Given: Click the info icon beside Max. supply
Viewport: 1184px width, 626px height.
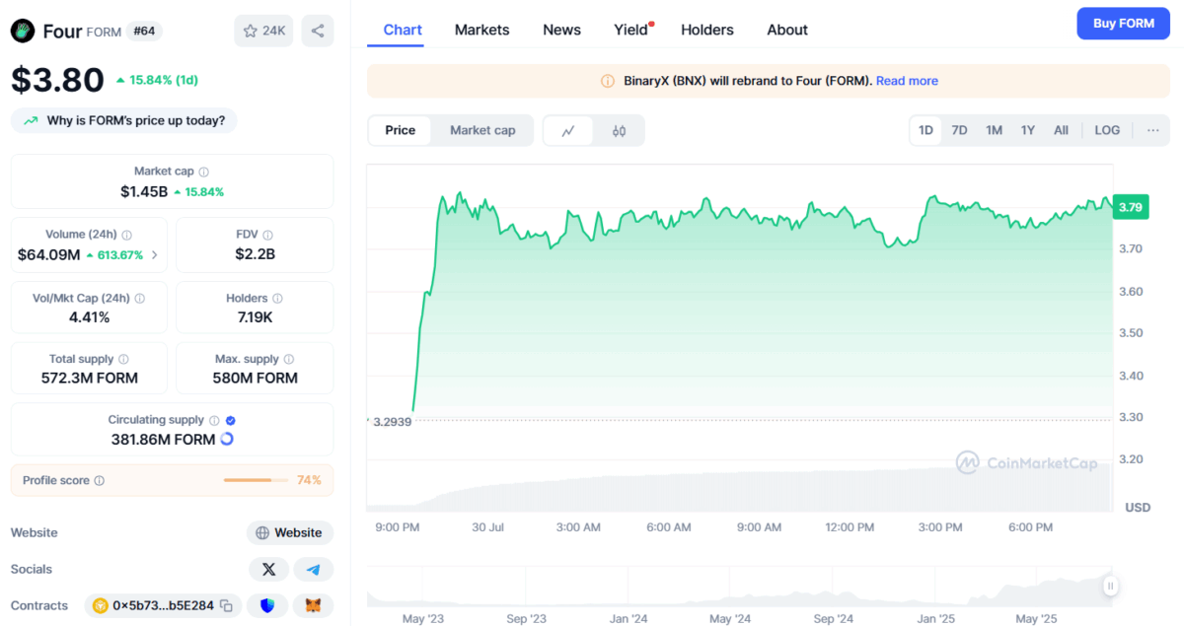Looking at the screenshot, I should coord(288,360).
